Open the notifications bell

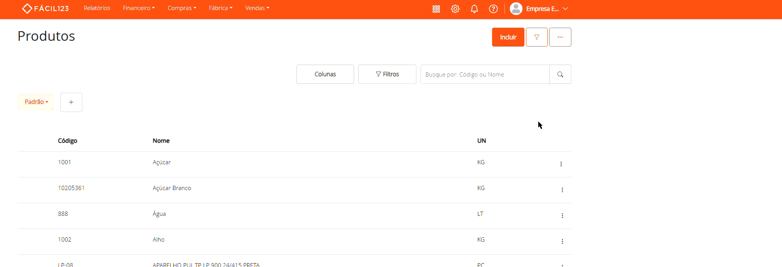[x=474, y=9]
